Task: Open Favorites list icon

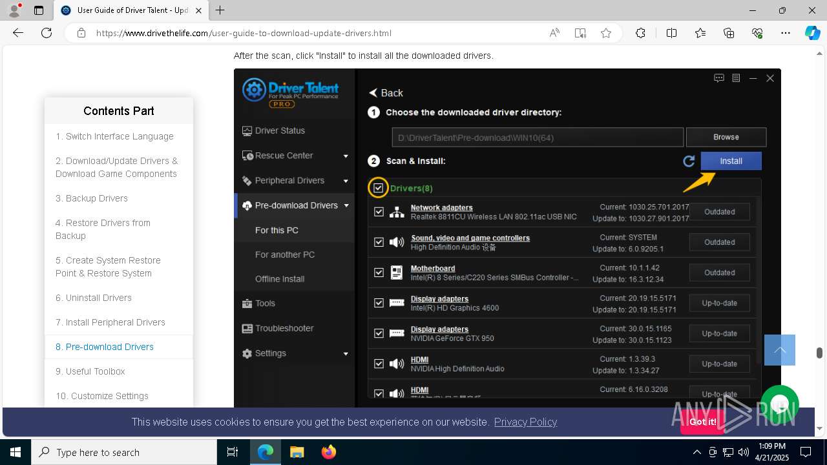Action: point(700,33)
